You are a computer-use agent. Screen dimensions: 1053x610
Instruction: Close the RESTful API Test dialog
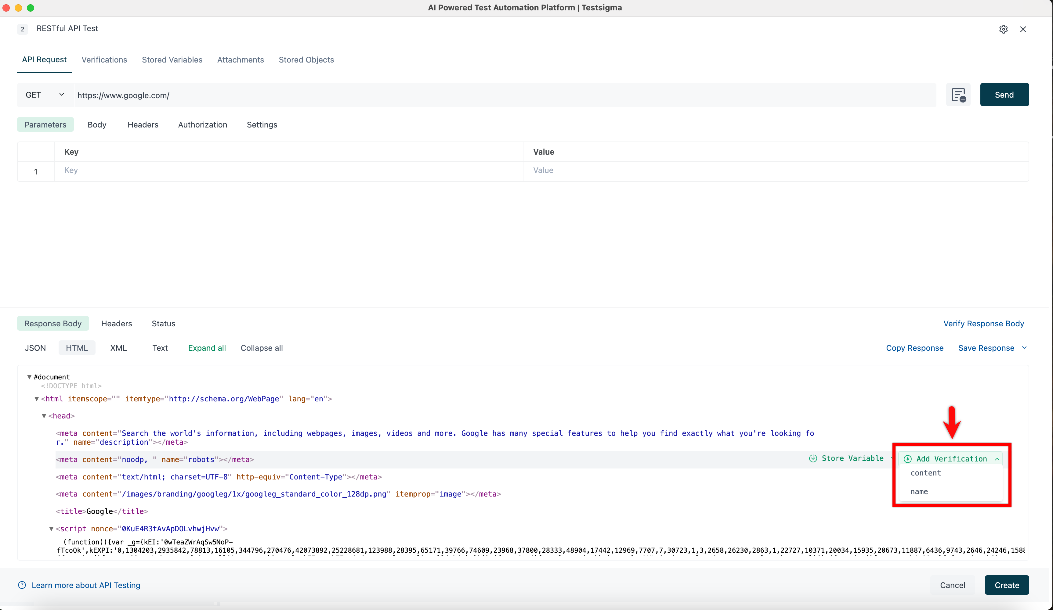tap(1023, 29)
